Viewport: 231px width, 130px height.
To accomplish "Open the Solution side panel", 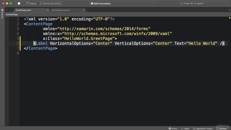I will [2, 14].
